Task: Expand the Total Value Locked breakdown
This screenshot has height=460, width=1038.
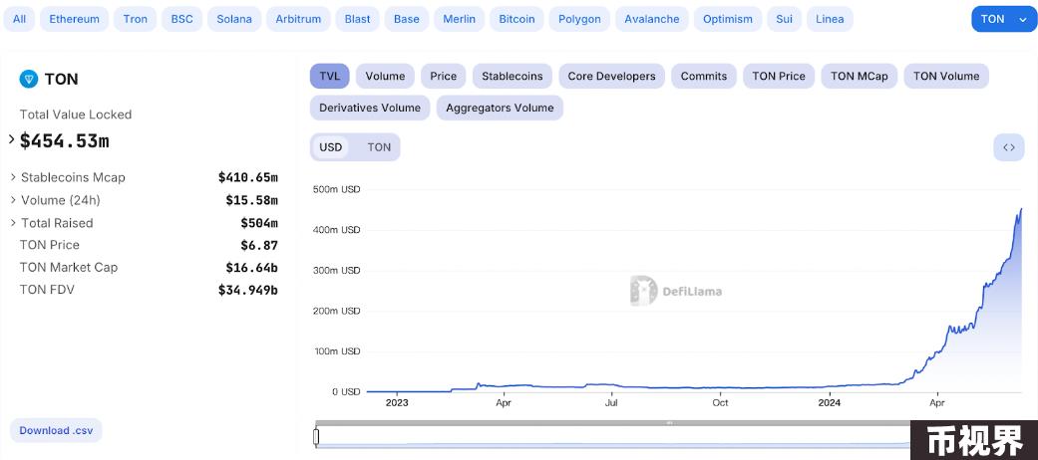Action: (12, 139)
